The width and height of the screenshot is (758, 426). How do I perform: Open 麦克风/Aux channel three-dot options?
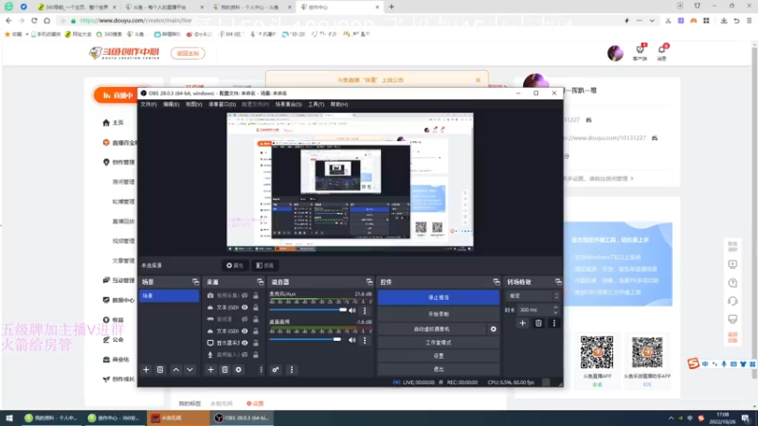(365, 311)
